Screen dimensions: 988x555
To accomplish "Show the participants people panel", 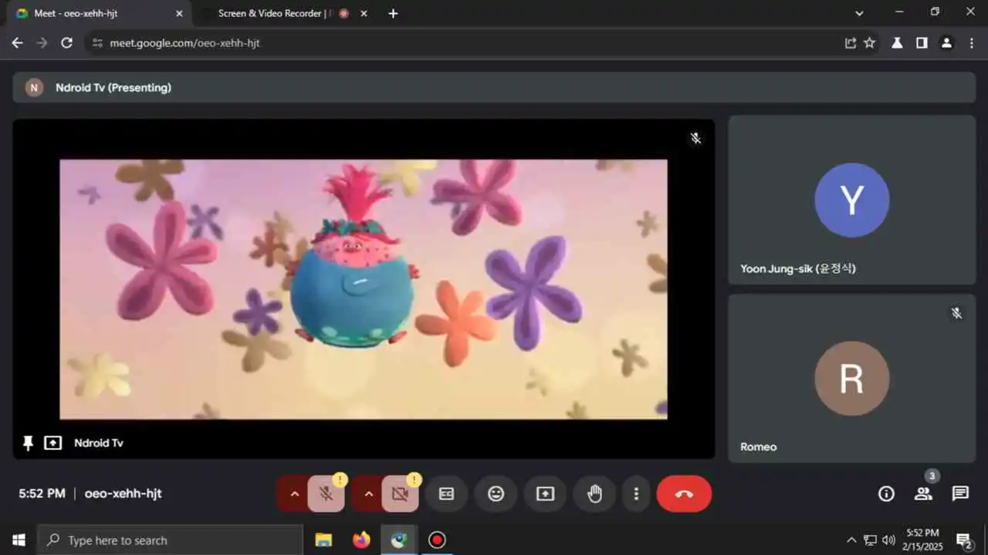I will tap(923, 494).
